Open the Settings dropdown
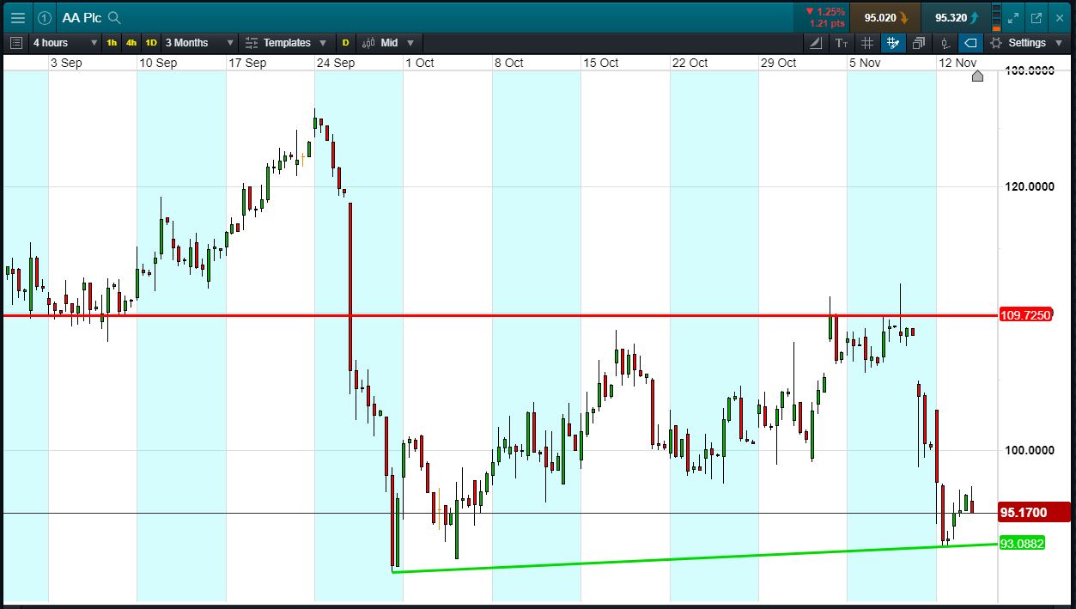Image resolution: width=1076 pixels, height=609 pixels. (1027, 43)
